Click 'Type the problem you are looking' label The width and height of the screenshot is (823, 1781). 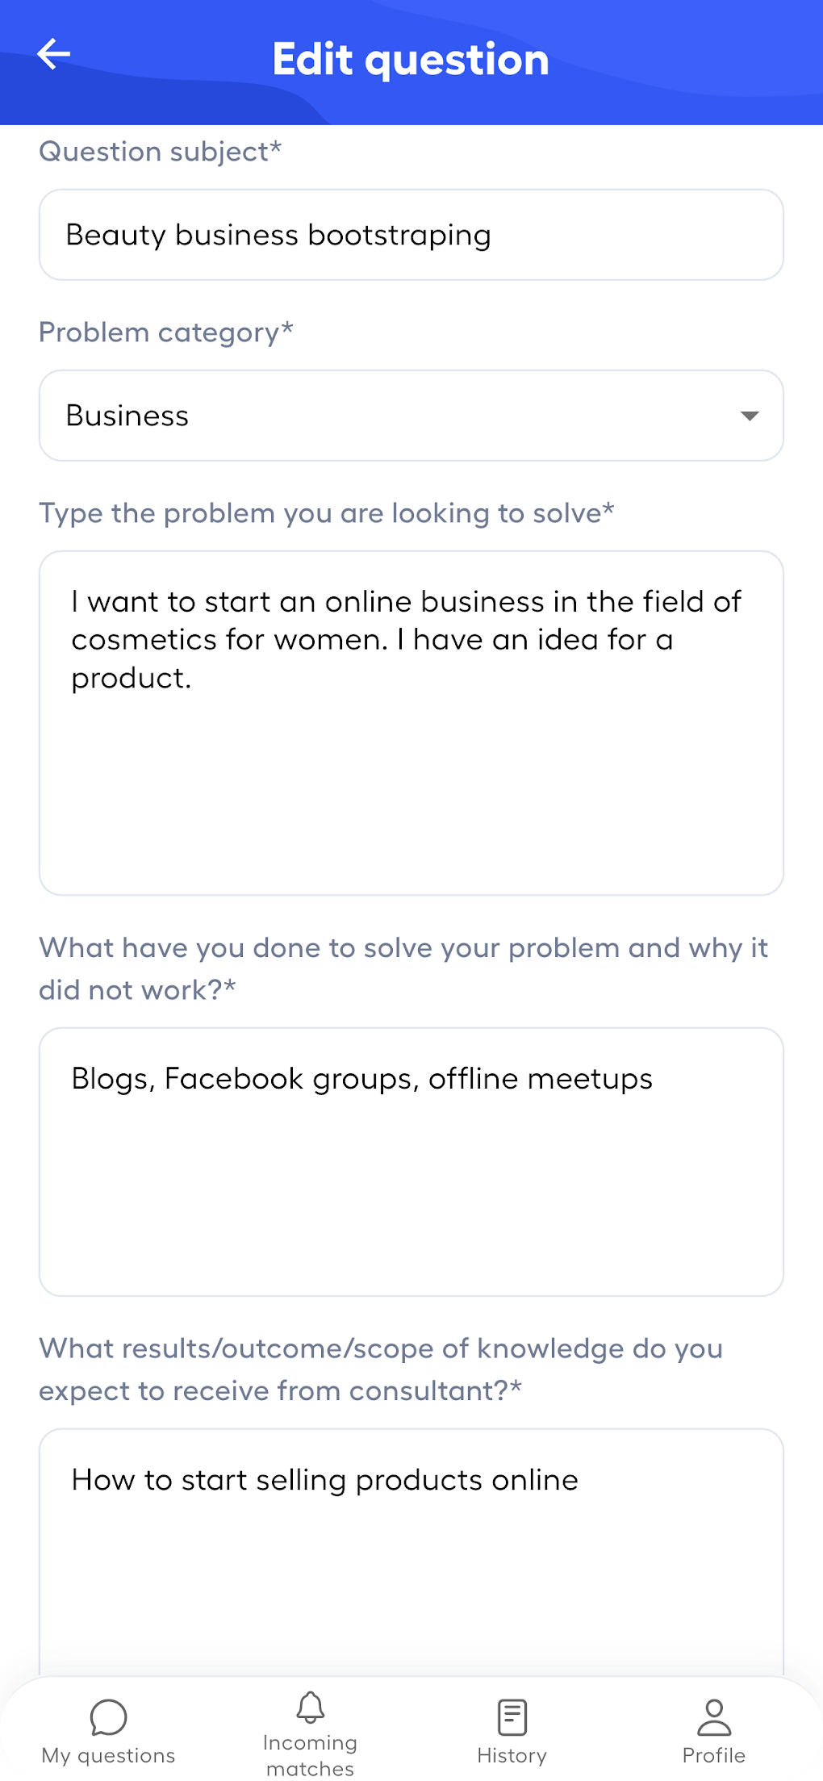pyautogui.click(x=327, y=513)
